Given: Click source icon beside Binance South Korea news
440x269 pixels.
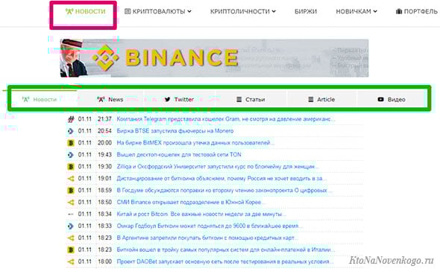Looking at the screenshot, I should tap(71, 202).
